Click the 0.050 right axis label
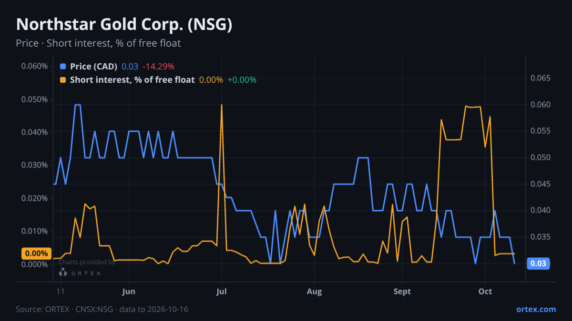 [541, 157]
